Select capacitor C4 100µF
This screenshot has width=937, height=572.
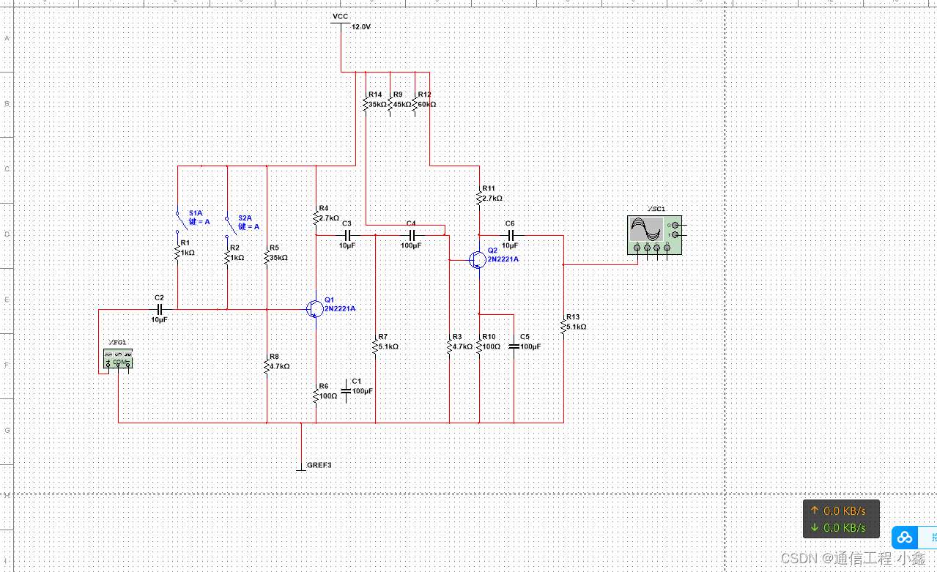[412, 235]
